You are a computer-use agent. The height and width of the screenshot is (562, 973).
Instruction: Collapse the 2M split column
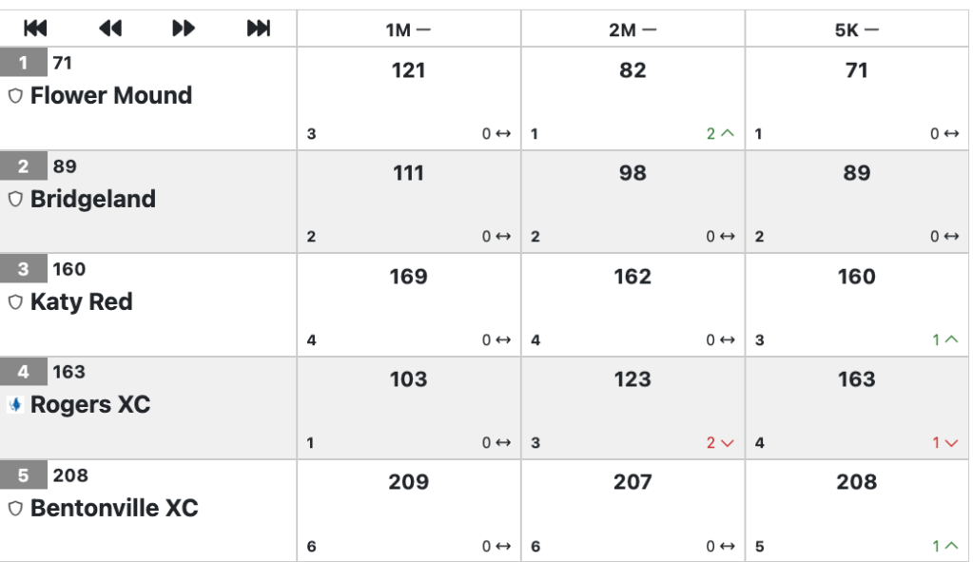[x=648, y=29]
